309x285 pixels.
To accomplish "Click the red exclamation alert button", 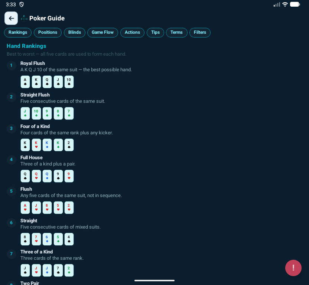I will (293, 268).
